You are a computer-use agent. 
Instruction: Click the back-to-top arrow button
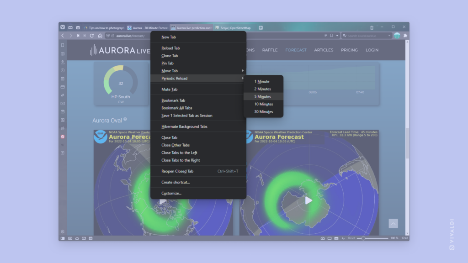[x=393, y=224]
